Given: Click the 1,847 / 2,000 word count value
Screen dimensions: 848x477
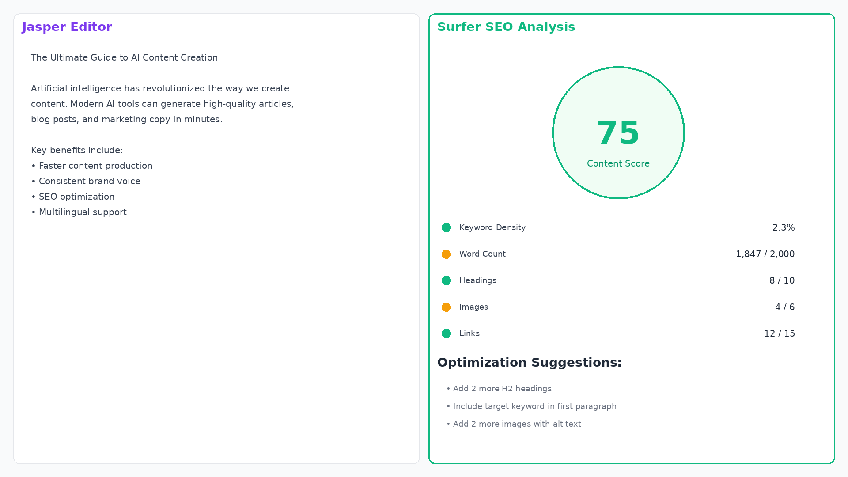Looking at the screenshot, I should click(x=765, y=254).
